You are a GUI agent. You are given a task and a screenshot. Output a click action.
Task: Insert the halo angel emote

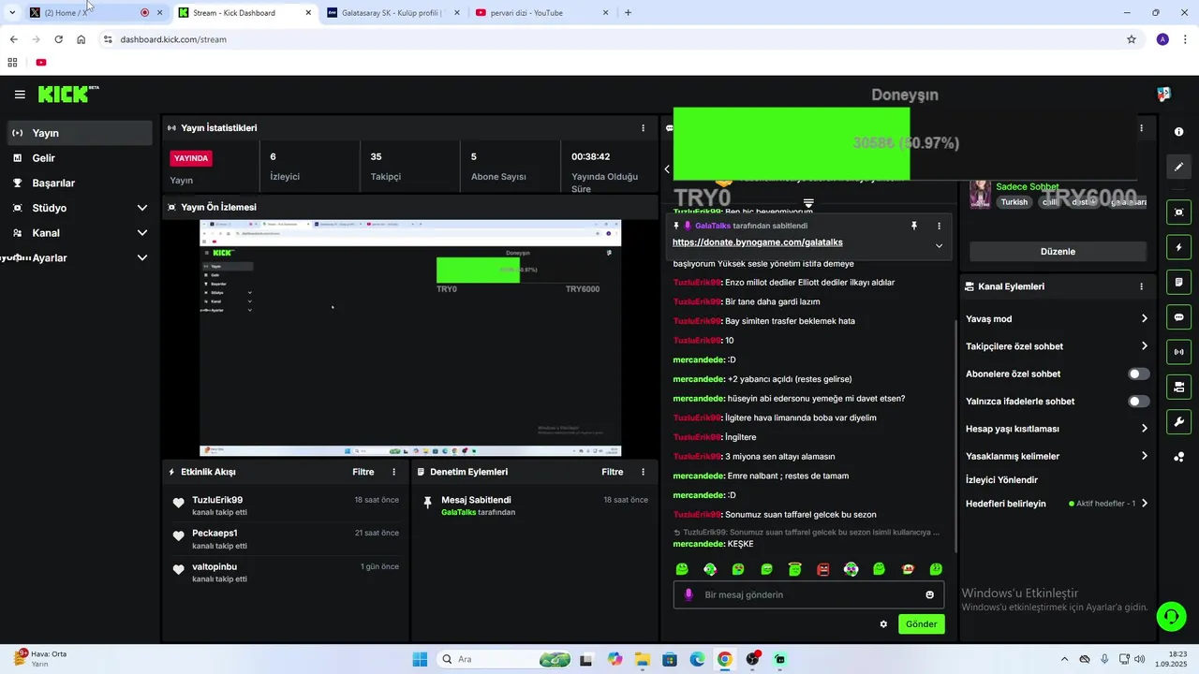(795, 569)
